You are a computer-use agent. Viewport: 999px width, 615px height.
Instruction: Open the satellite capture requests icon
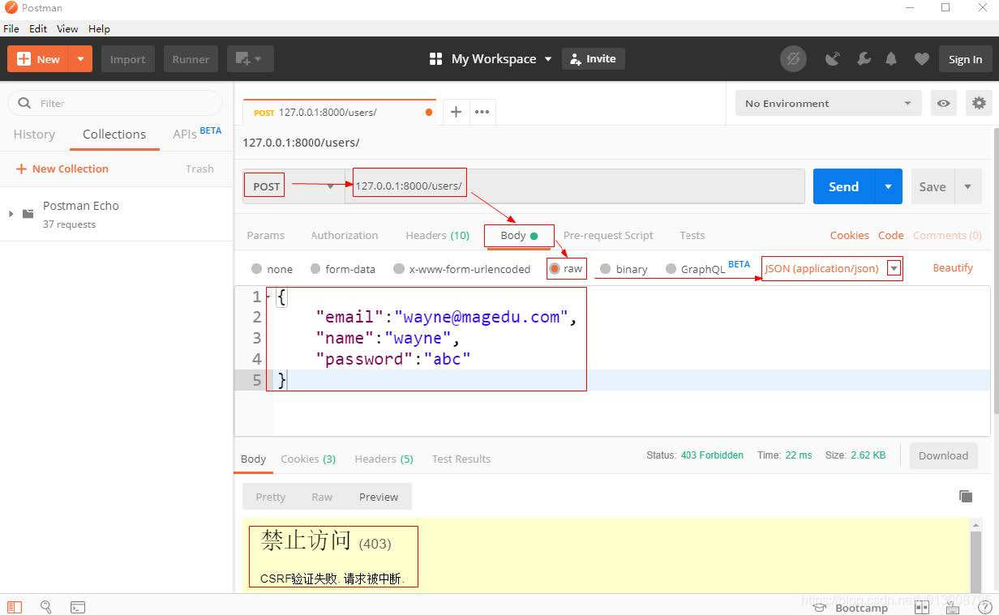832,59
